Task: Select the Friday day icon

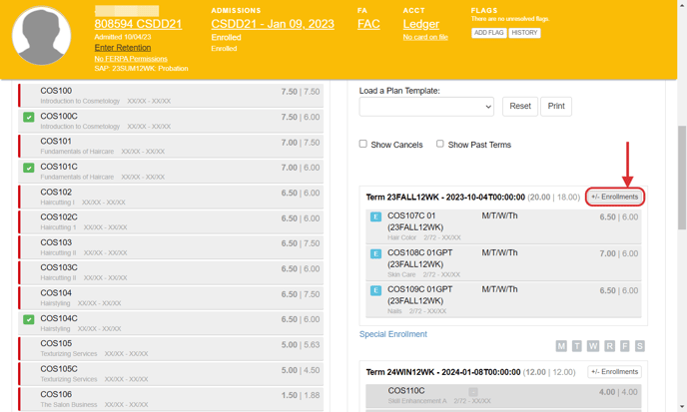Action: click(x=624, y=346)
